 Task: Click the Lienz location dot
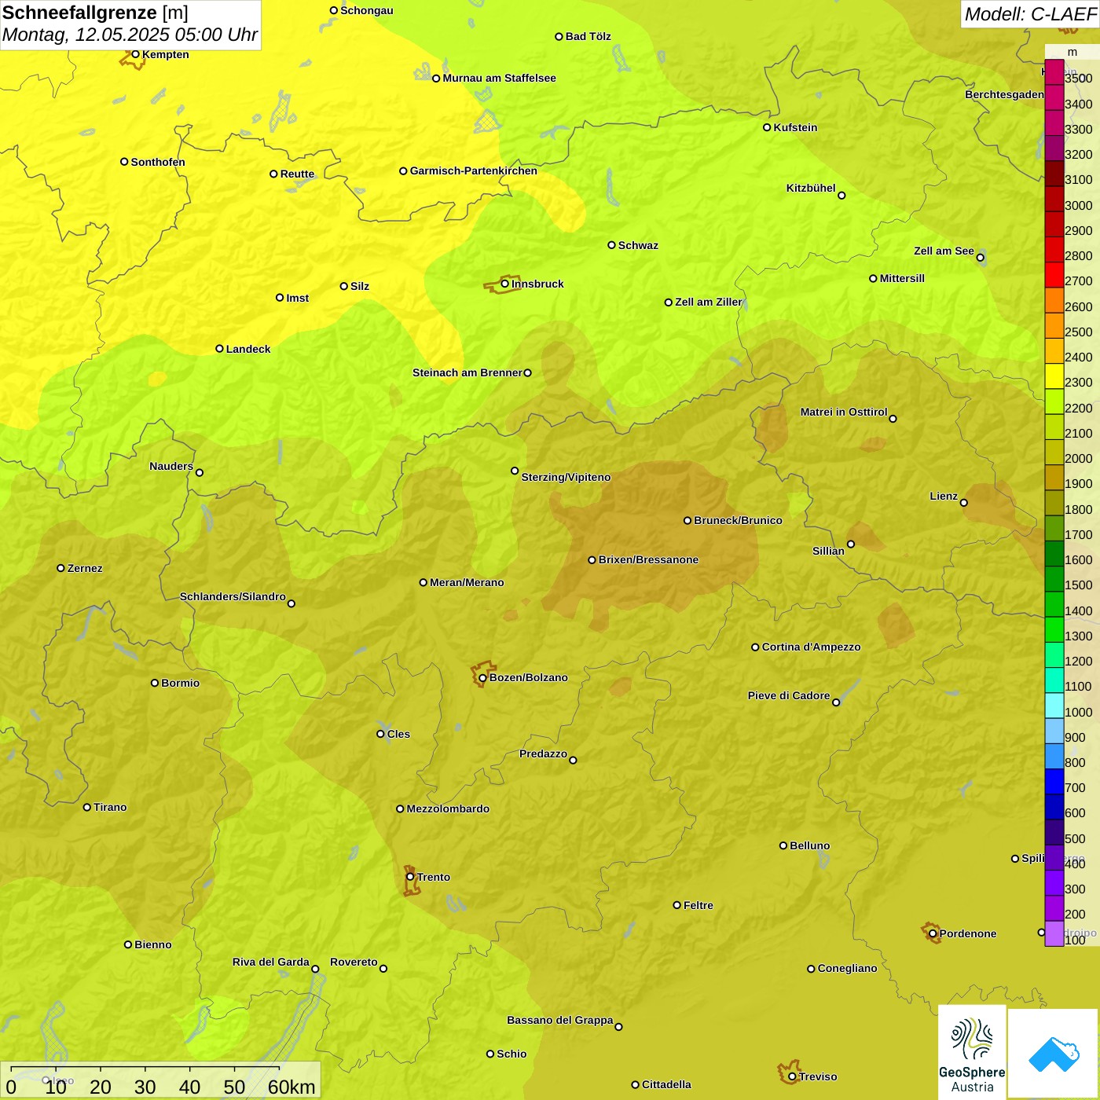tap(964, 503)
